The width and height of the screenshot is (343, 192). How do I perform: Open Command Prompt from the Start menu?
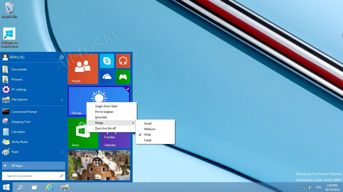coord(24,112)
